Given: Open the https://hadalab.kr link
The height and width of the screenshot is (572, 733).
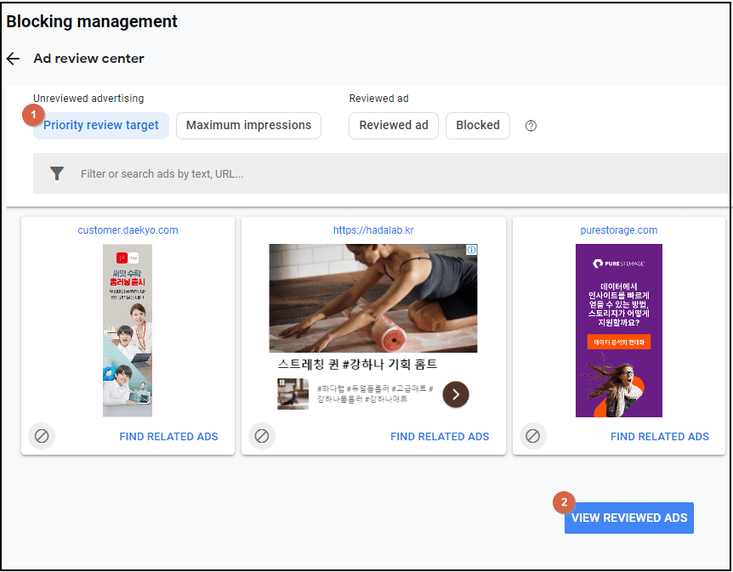Looking at the screenshot, I should [x=373, y=230].
